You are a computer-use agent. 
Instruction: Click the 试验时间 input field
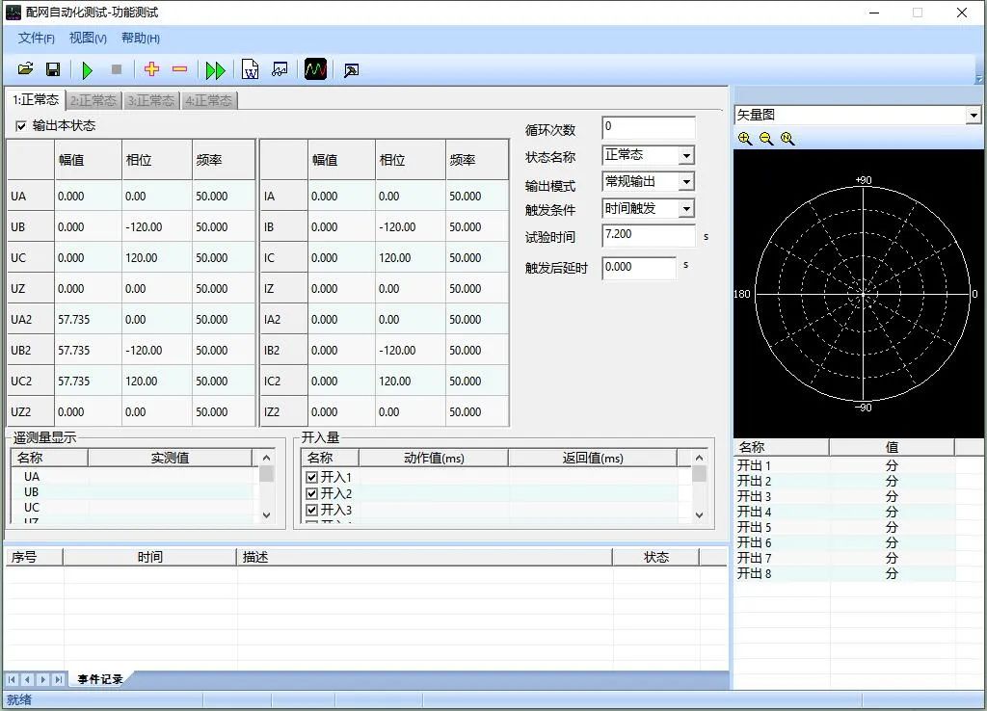point(648,235)
